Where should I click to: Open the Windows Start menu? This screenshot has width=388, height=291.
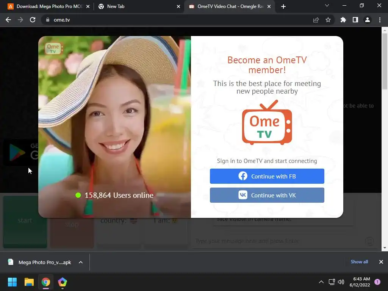point(12,282)
